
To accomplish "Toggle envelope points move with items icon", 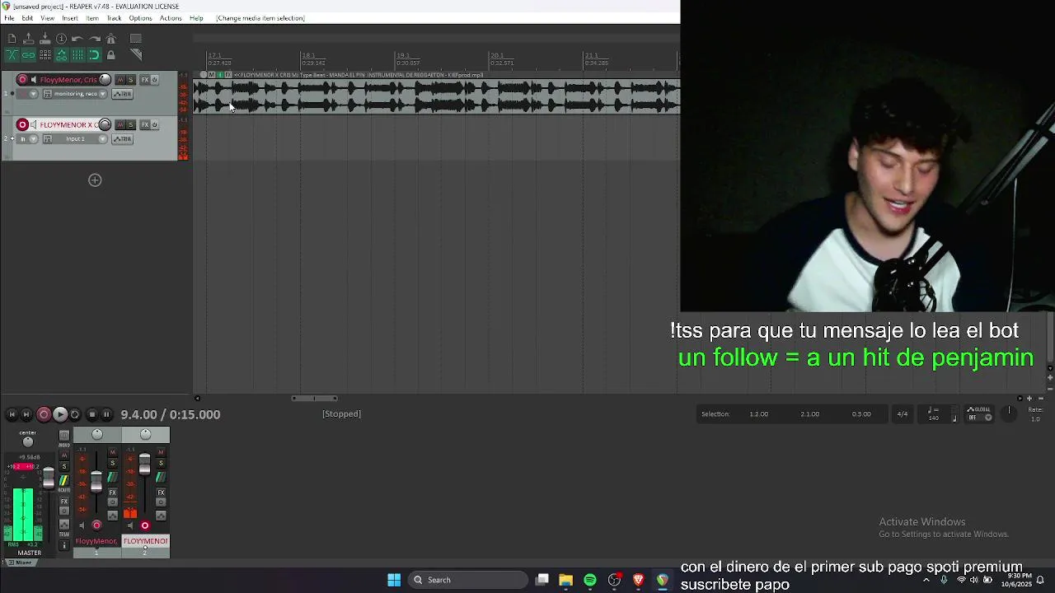I will click(x=61, y=55).
